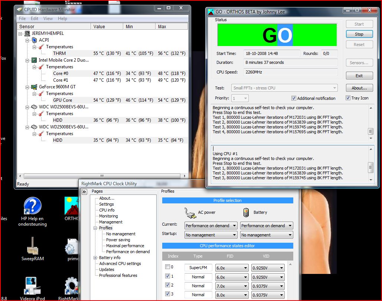Click the Intel Mobile Core 2 Duo chip icon
Viewport: 382px width, 301px height.
[x=35, y=60]
